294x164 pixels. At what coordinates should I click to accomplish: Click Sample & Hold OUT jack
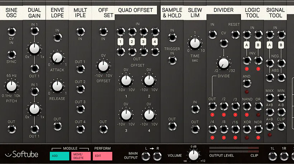[172, 126]
